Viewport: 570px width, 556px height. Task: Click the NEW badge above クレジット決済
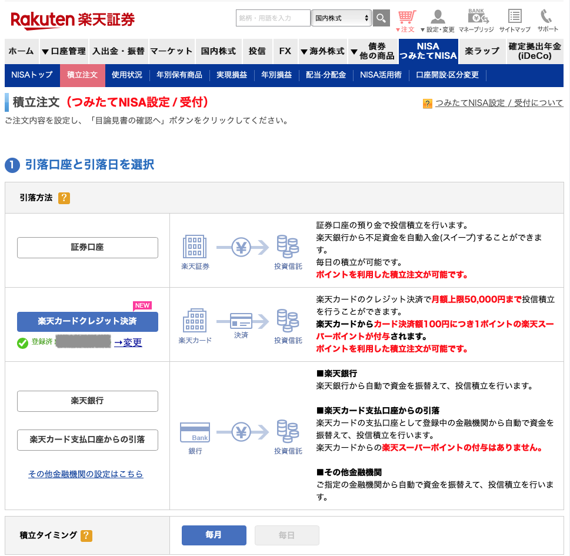pyautogui.click(x=142, y=305)
